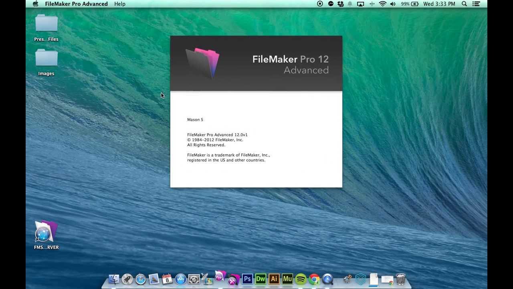Click FileMaker Pro icon in the Dock

[x=220, y=276]
